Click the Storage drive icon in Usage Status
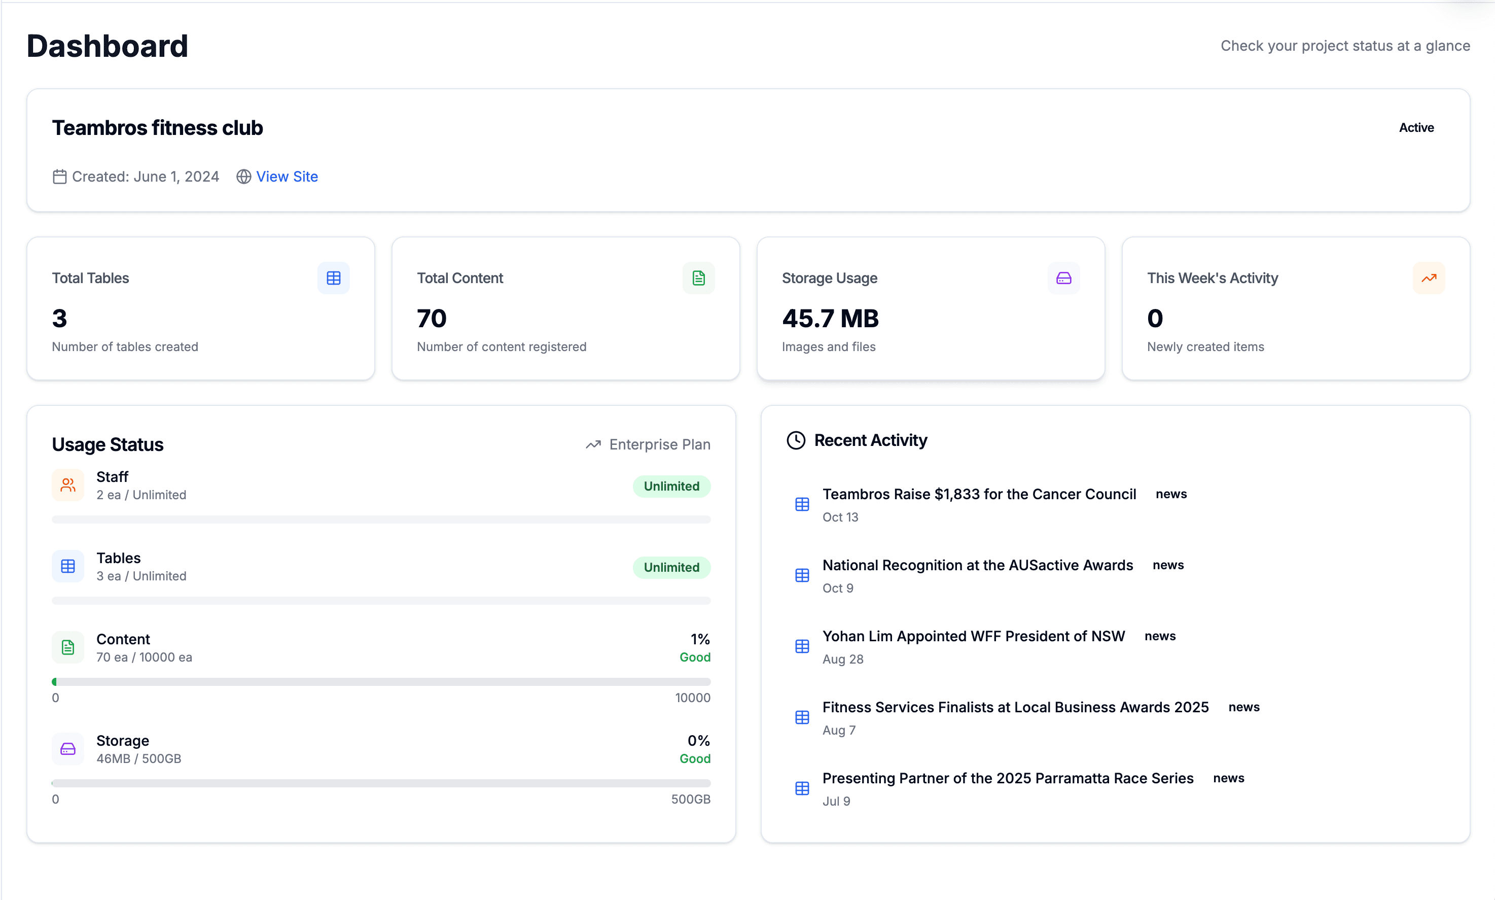Screen dimensions: 1495x900 click(67, 749)
